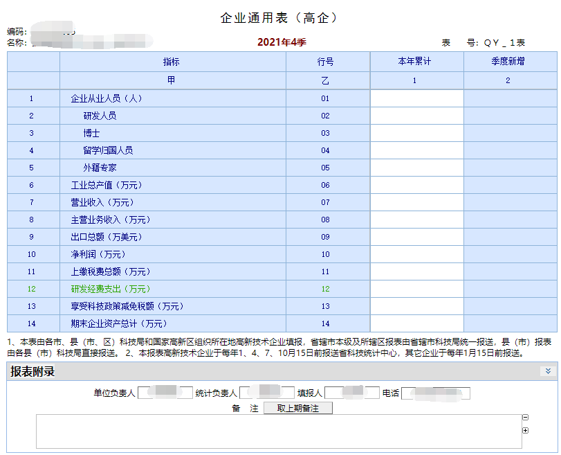
Task: Select 本年累计 cell for 上缴税费总额 row
Action: coord(417,271)
